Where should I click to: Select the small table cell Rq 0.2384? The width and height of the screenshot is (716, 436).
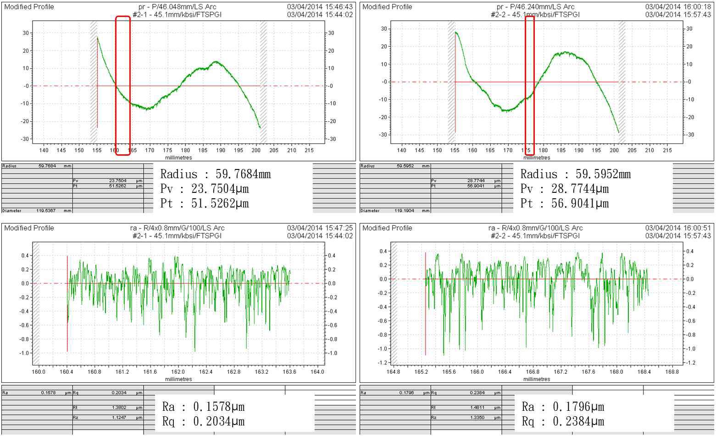click(466, 392)
